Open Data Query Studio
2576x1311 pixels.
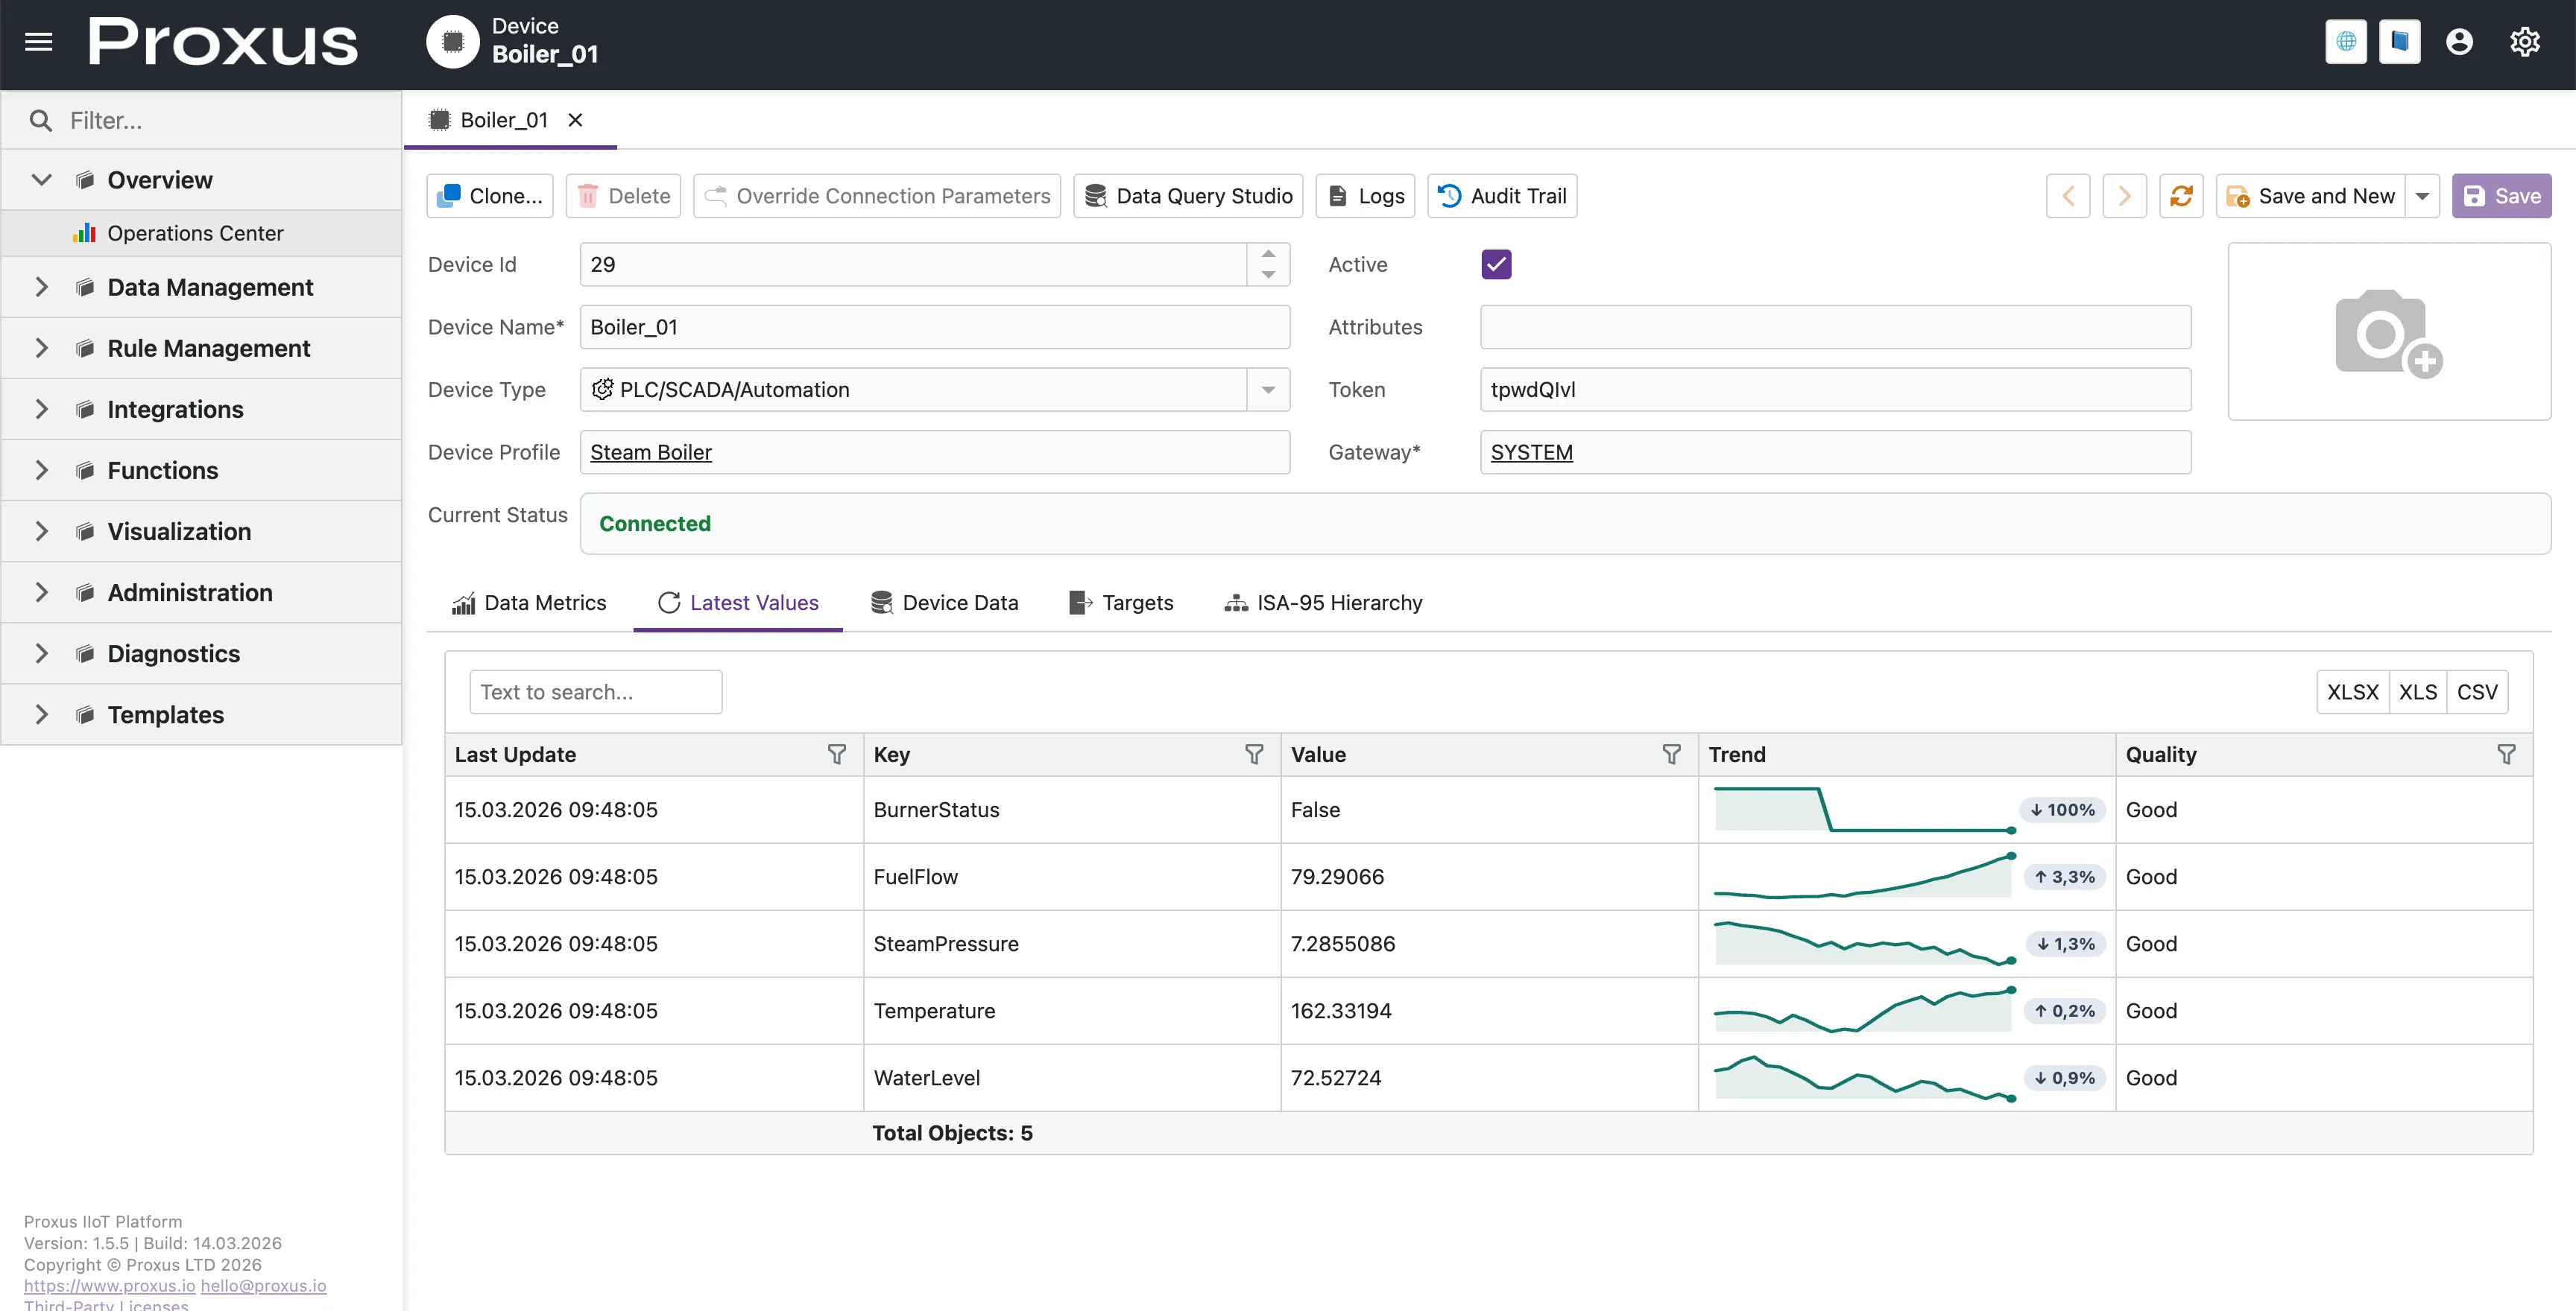tap(1188, 196)
